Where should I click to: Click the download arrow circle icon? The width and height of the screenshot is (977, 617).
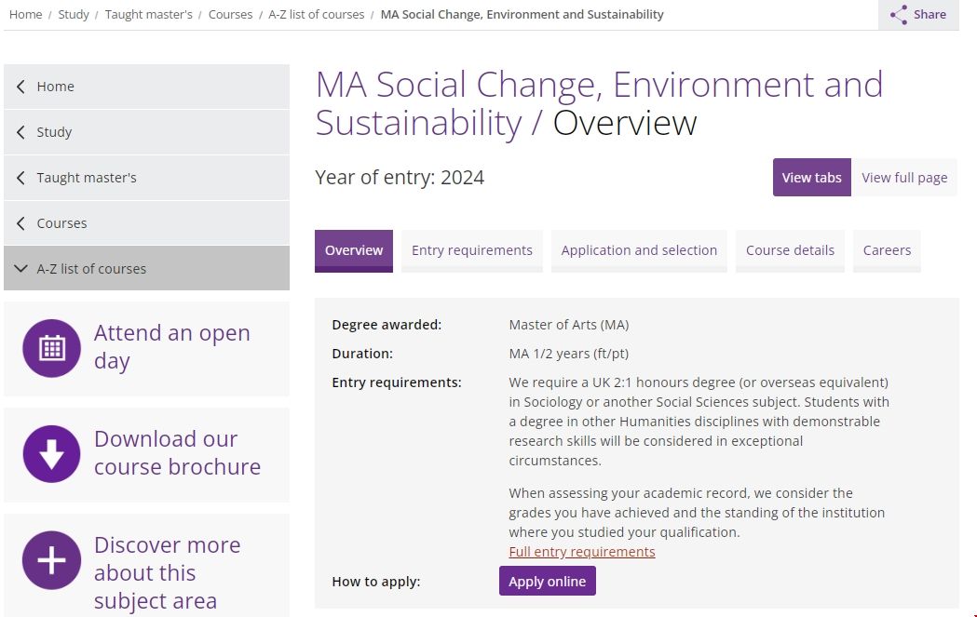click(x=51, y=454)
